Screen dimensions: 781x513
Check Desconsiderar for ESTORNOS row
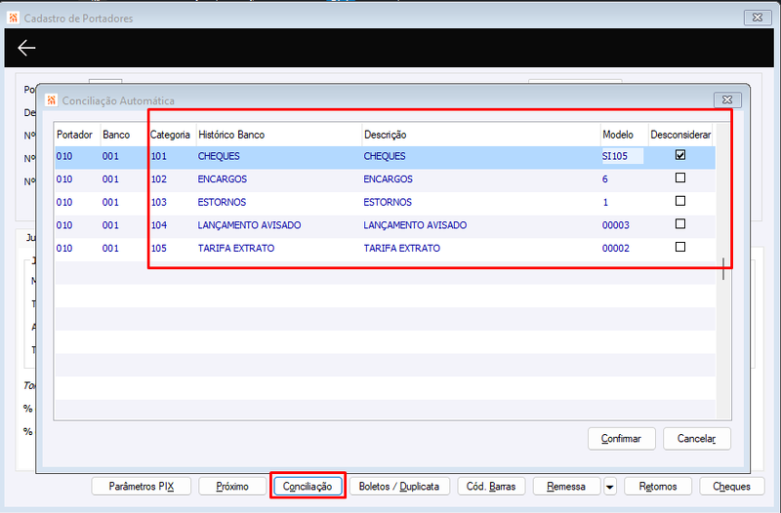pos(679,201)
